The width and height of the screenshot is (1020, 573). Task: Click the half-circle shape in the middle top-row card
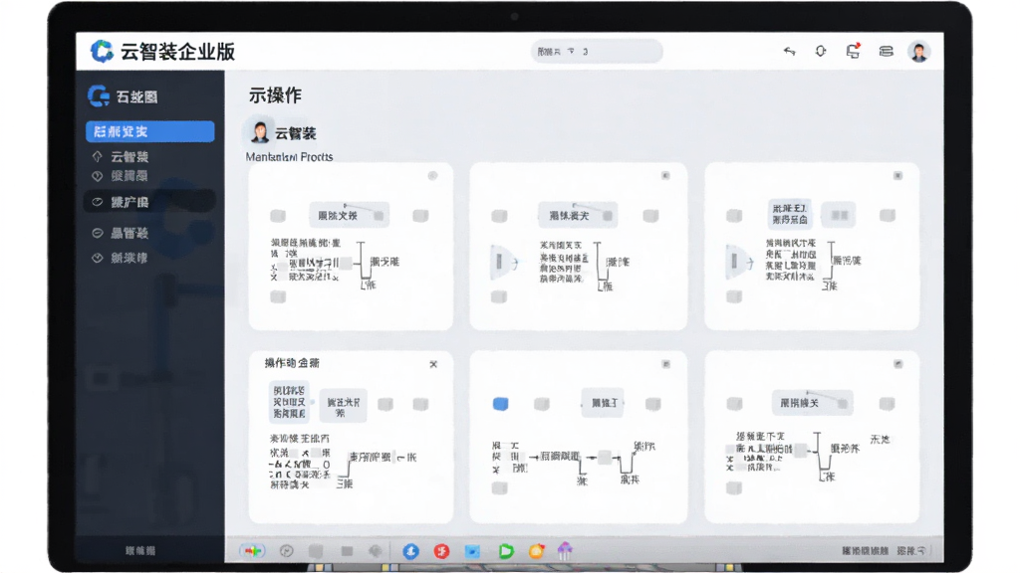[502, 262]
